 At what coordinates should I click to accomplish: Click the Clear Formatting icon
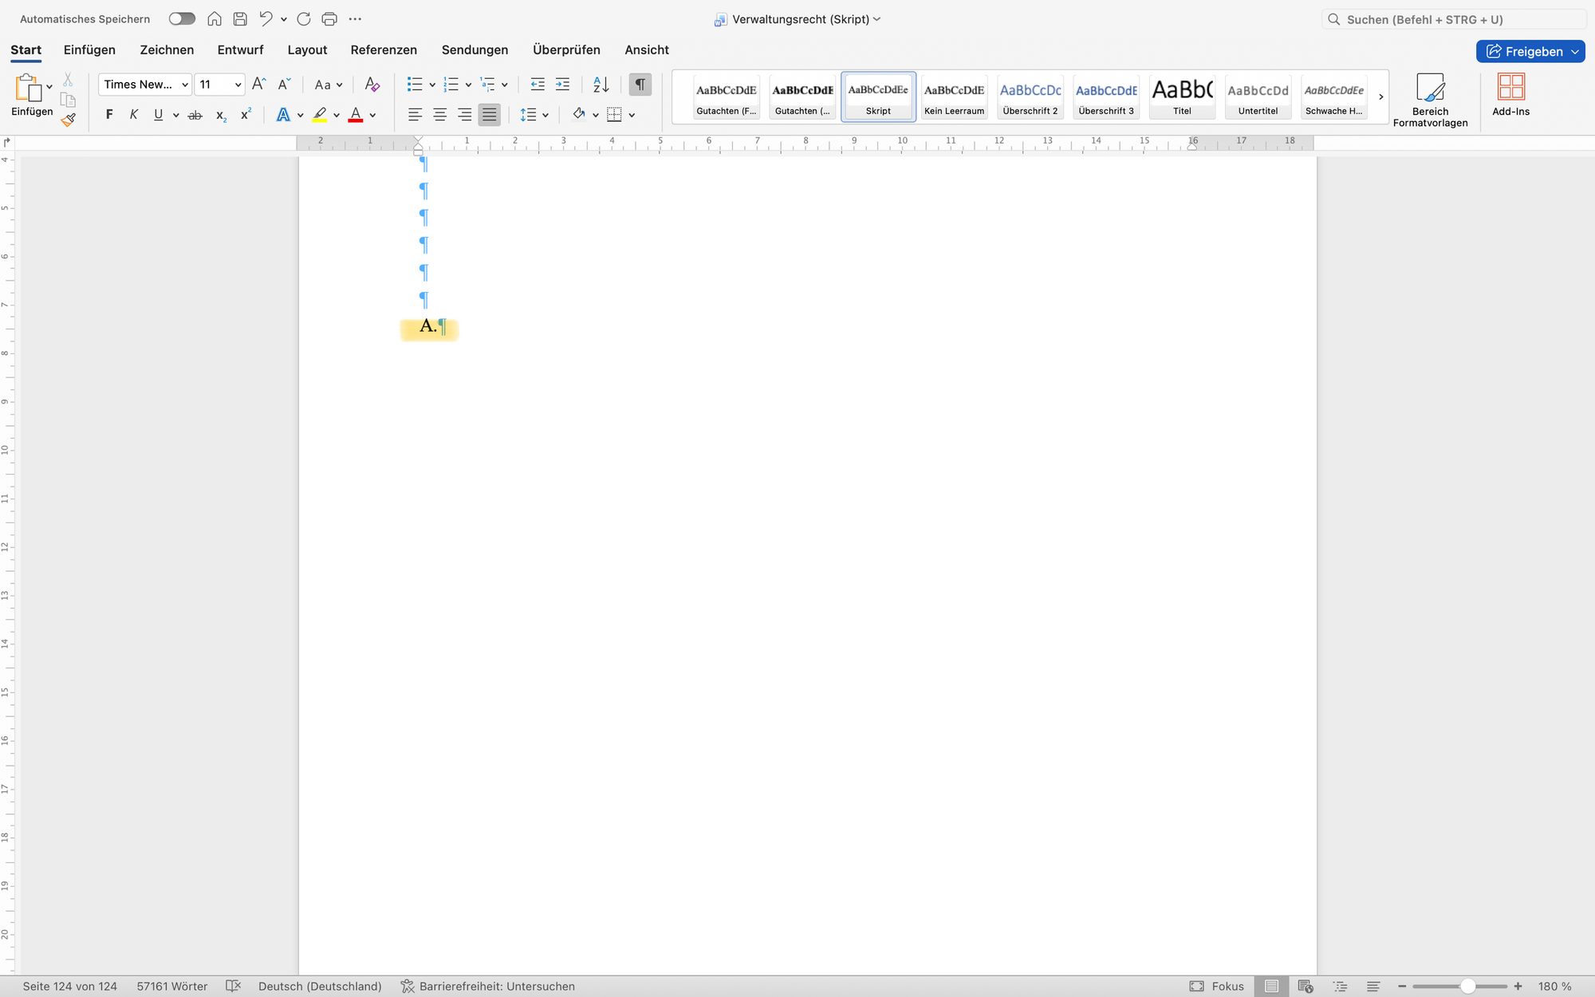click(372, 85)
